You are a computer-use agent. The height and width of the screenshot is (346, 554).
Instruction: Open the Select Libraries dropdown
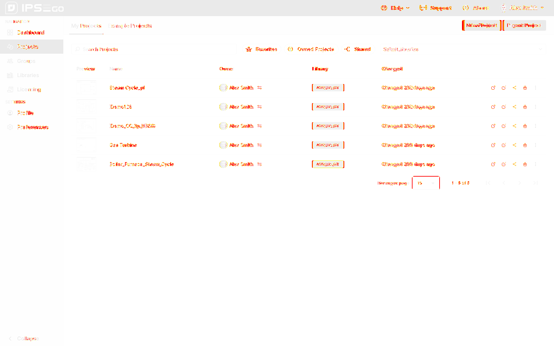click(x=462, y=49)
